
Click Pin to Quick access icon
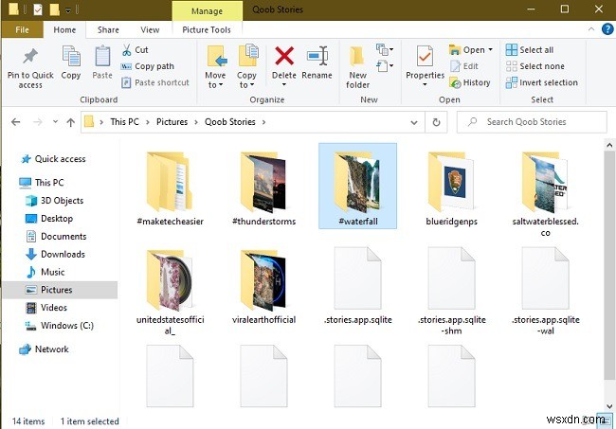click(30, 56)
